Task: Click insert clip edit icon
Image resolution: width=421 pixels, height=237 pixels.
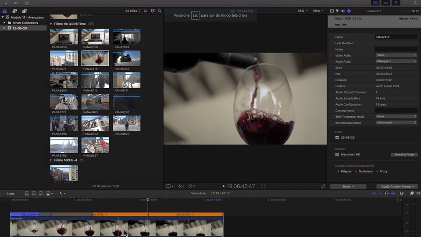Action: (34, 193)
